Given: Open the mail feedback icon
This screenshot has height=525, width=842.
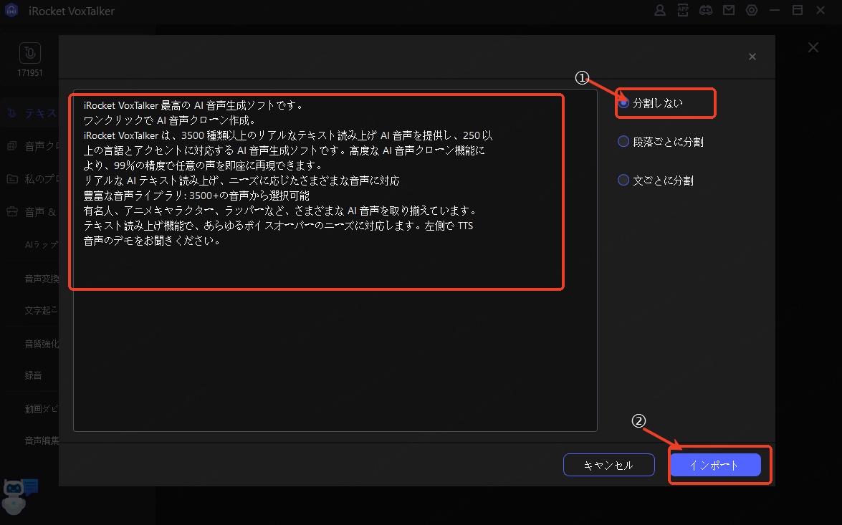Looking at the screenshot, I should coord(729,10).
